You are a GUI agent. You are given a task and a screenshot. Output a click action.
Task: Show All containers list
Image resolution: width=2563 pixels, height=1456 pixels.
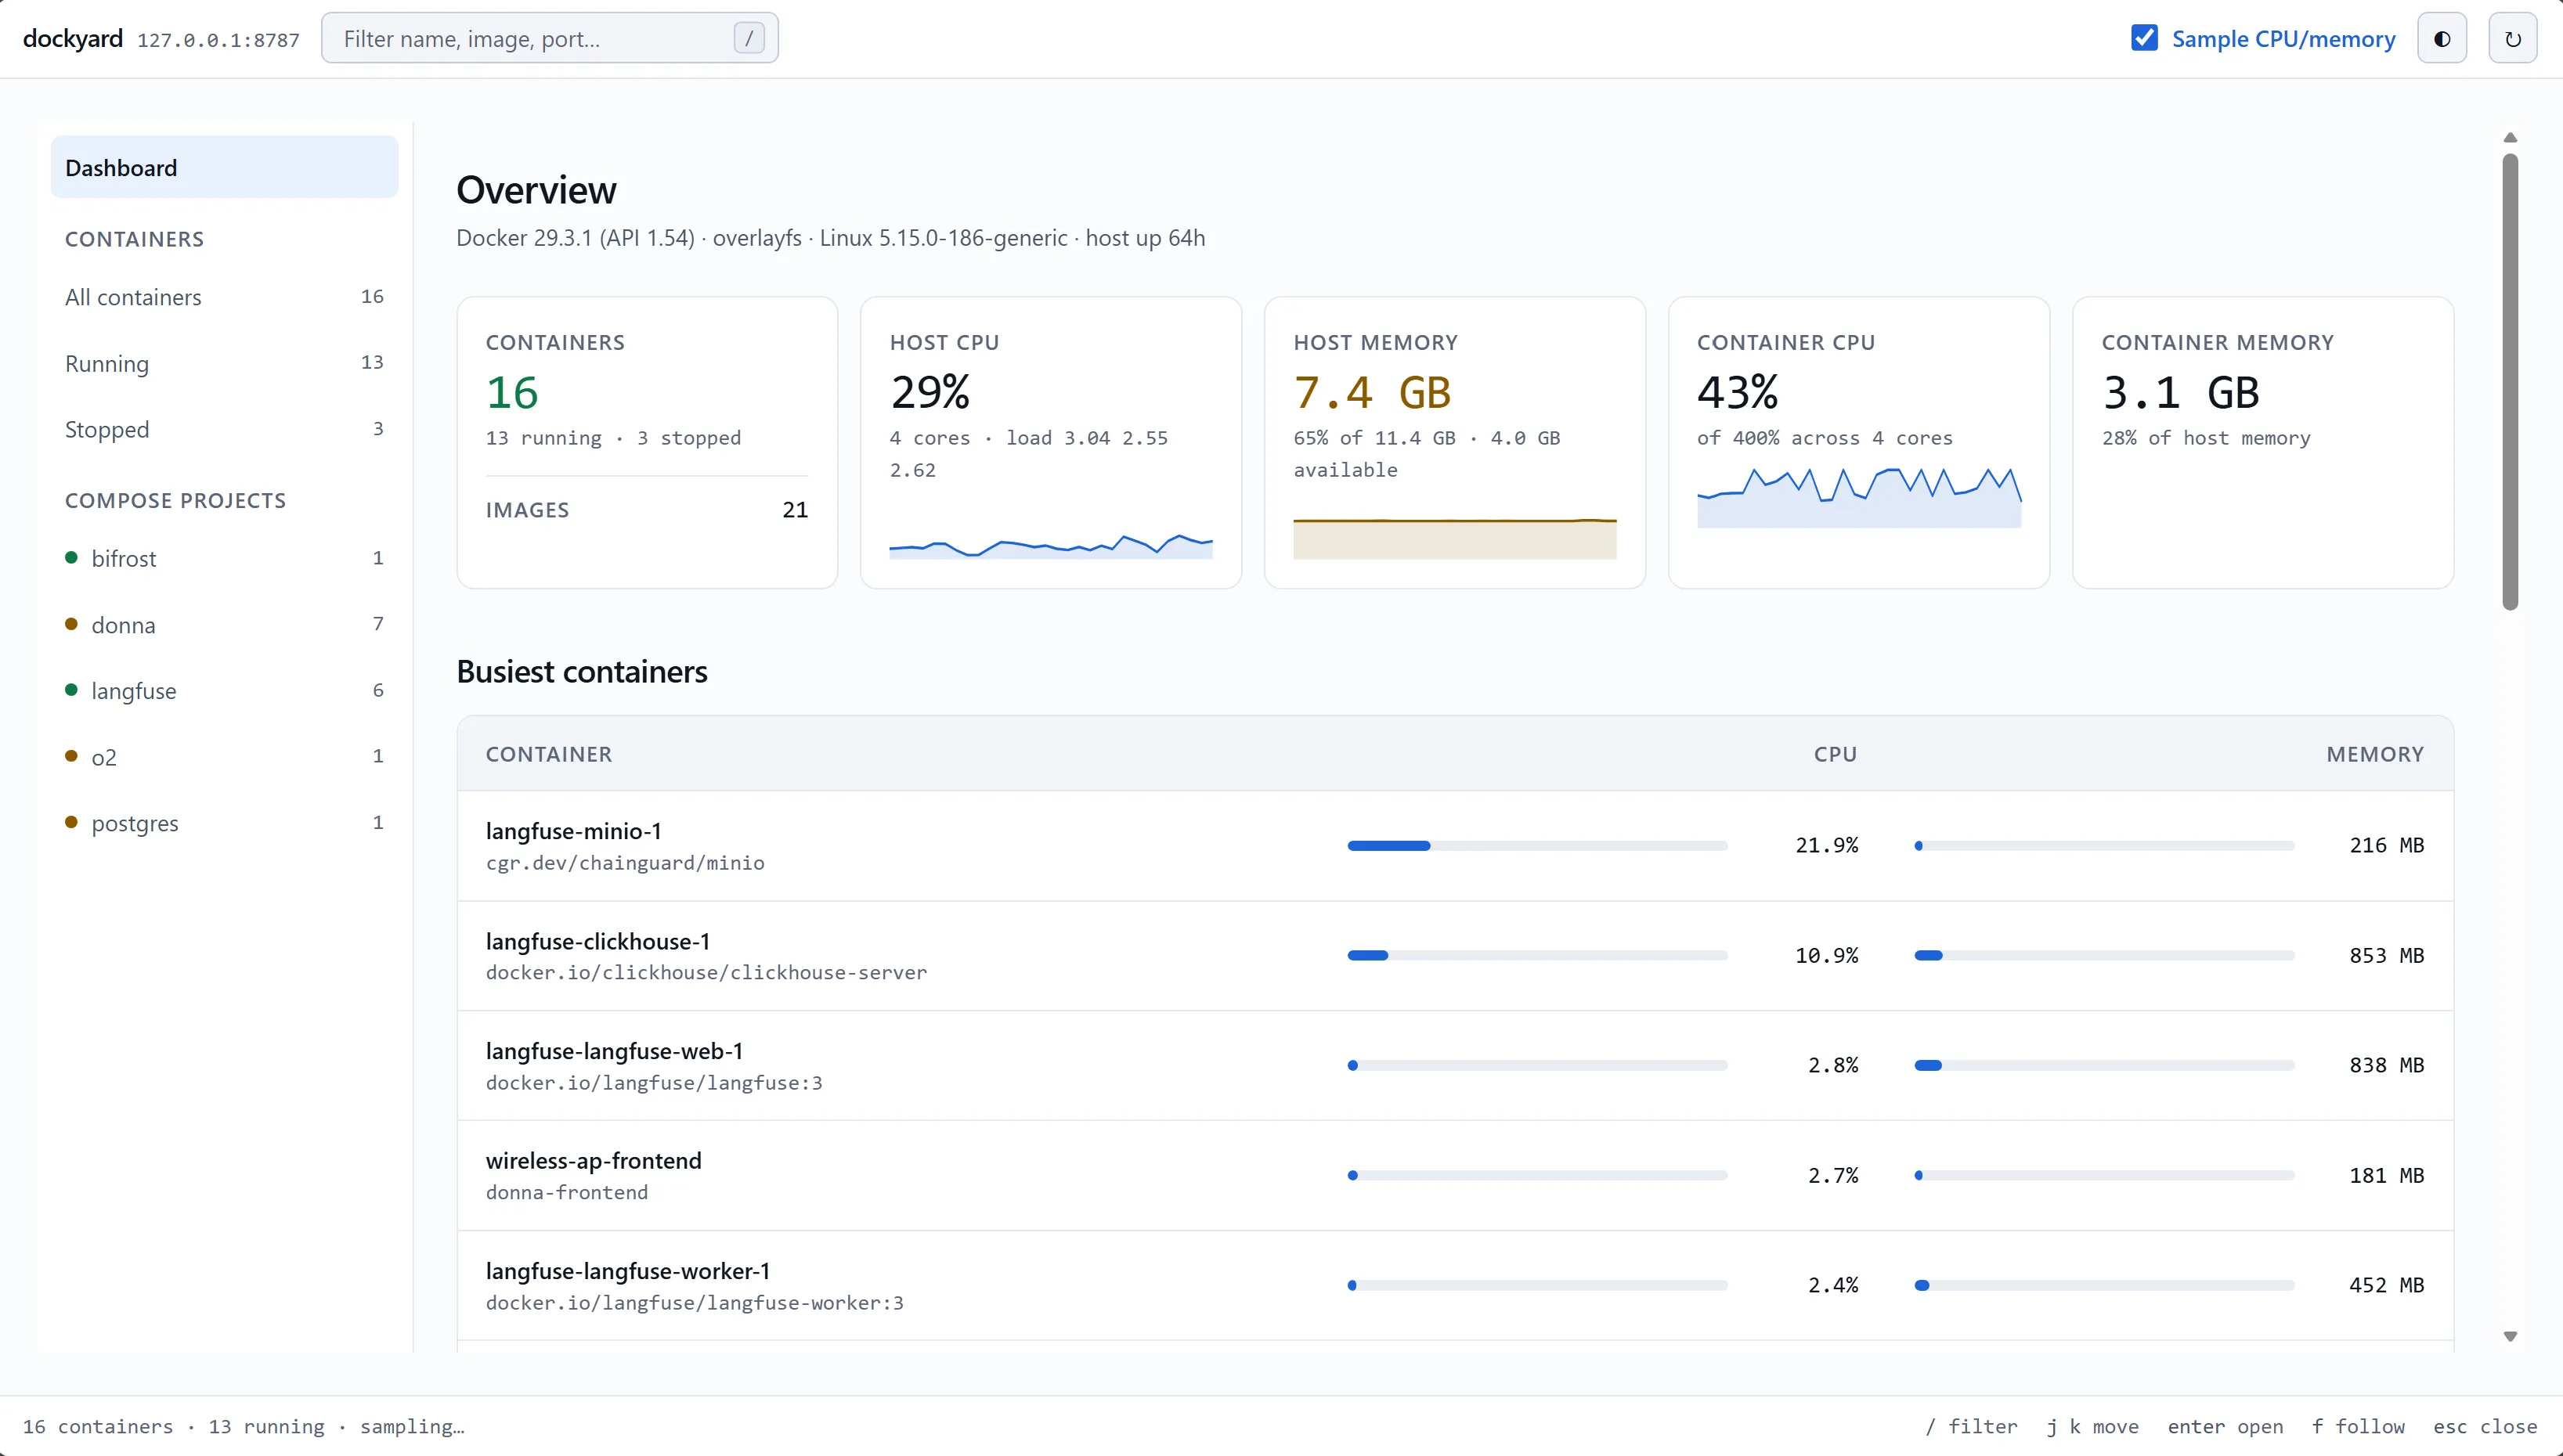click(224, 297)
